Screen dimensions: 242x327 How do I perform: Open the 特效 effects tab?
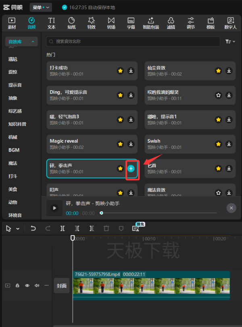pos(91,23)
